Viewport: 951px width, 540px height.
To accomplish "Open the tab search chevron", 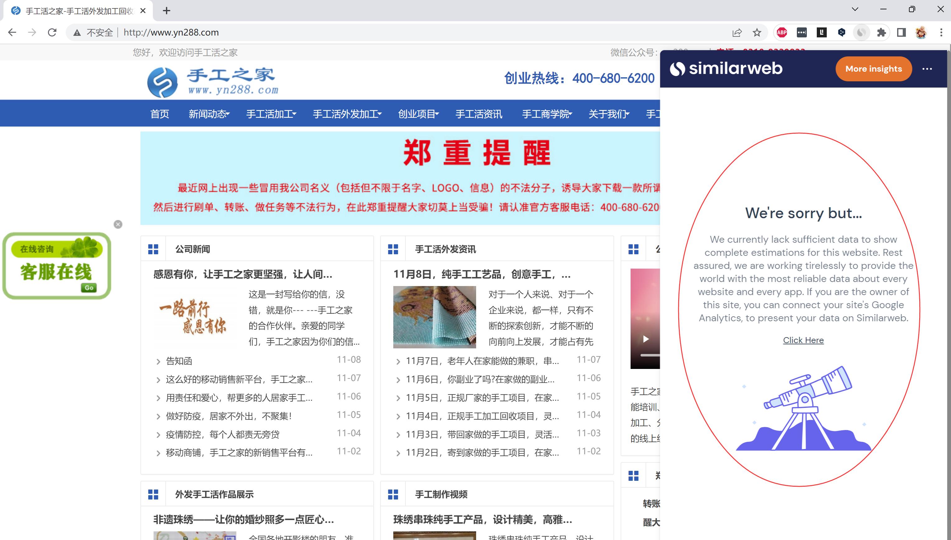I will [x=855, y=8].
